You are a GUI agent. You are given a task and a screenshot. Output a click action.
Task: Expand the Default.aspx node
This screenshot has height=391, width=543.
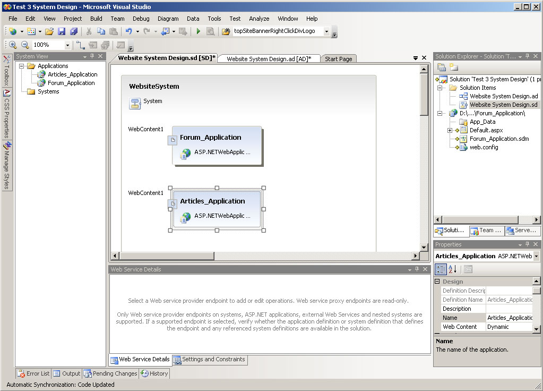tap(450, 130)
